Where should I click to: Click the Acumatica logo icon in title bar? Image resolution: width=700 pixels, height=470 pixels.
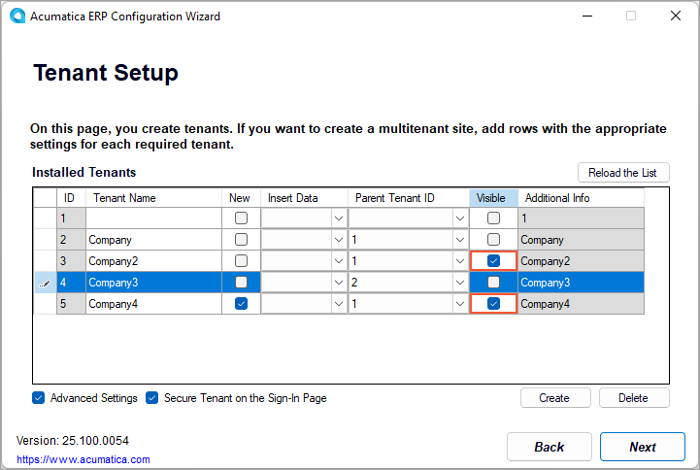17,16
